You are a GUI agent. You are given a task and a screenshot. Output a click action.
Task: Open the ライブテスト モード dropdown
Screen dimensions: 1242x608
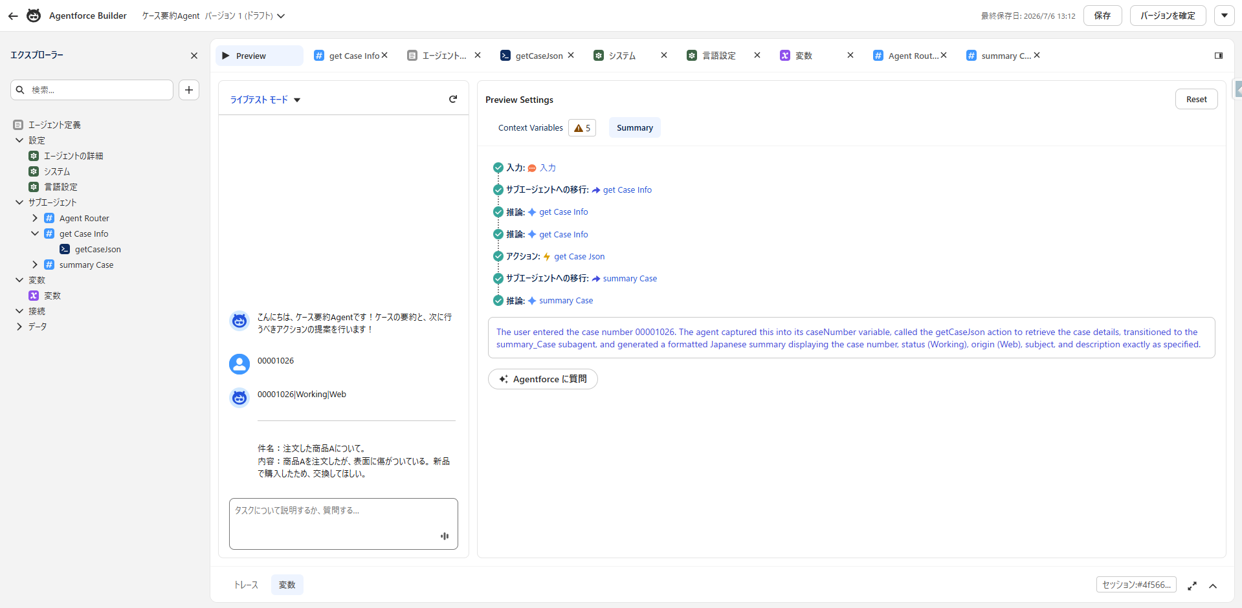[265, 100]
